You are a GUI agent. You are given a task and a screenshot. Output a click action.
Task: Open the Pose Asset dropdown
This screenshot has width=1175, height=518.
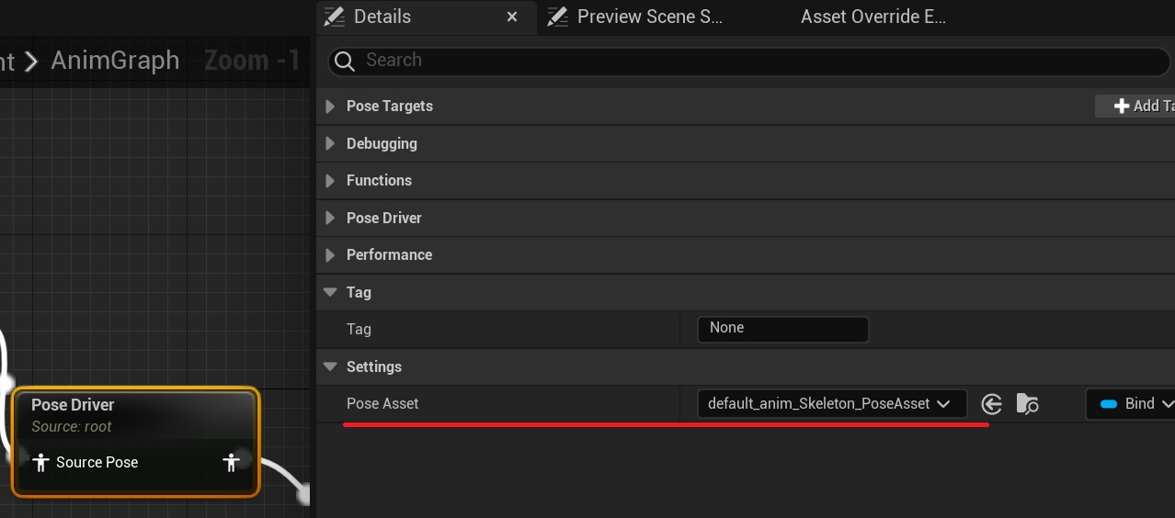pyautogui.click(x=831, y=404)
